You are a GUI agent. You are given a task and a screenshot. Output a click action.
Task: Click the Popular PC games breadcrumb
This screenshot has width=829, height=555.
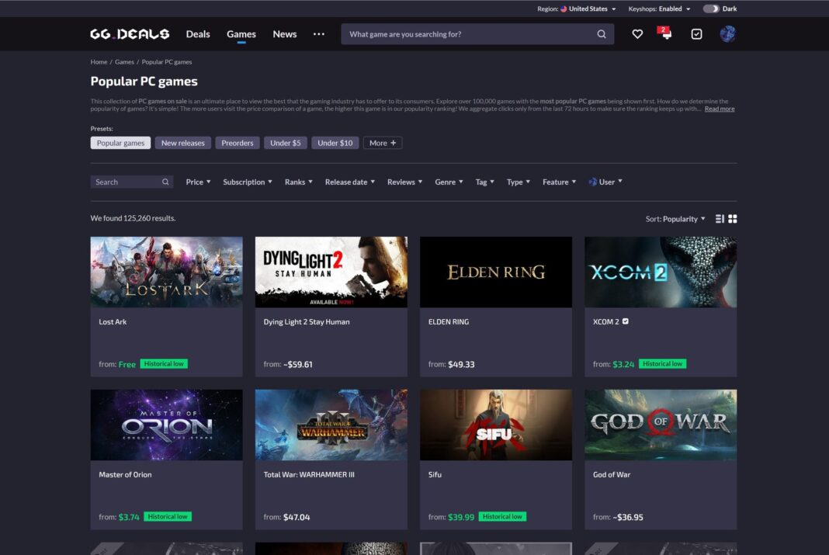(x=167, y=62)
